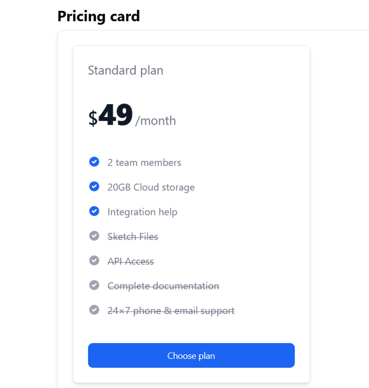
Task: Click the blue check icon beside 20GB Cloud storage
Action: pyautogui.click(x=94, y=187)
